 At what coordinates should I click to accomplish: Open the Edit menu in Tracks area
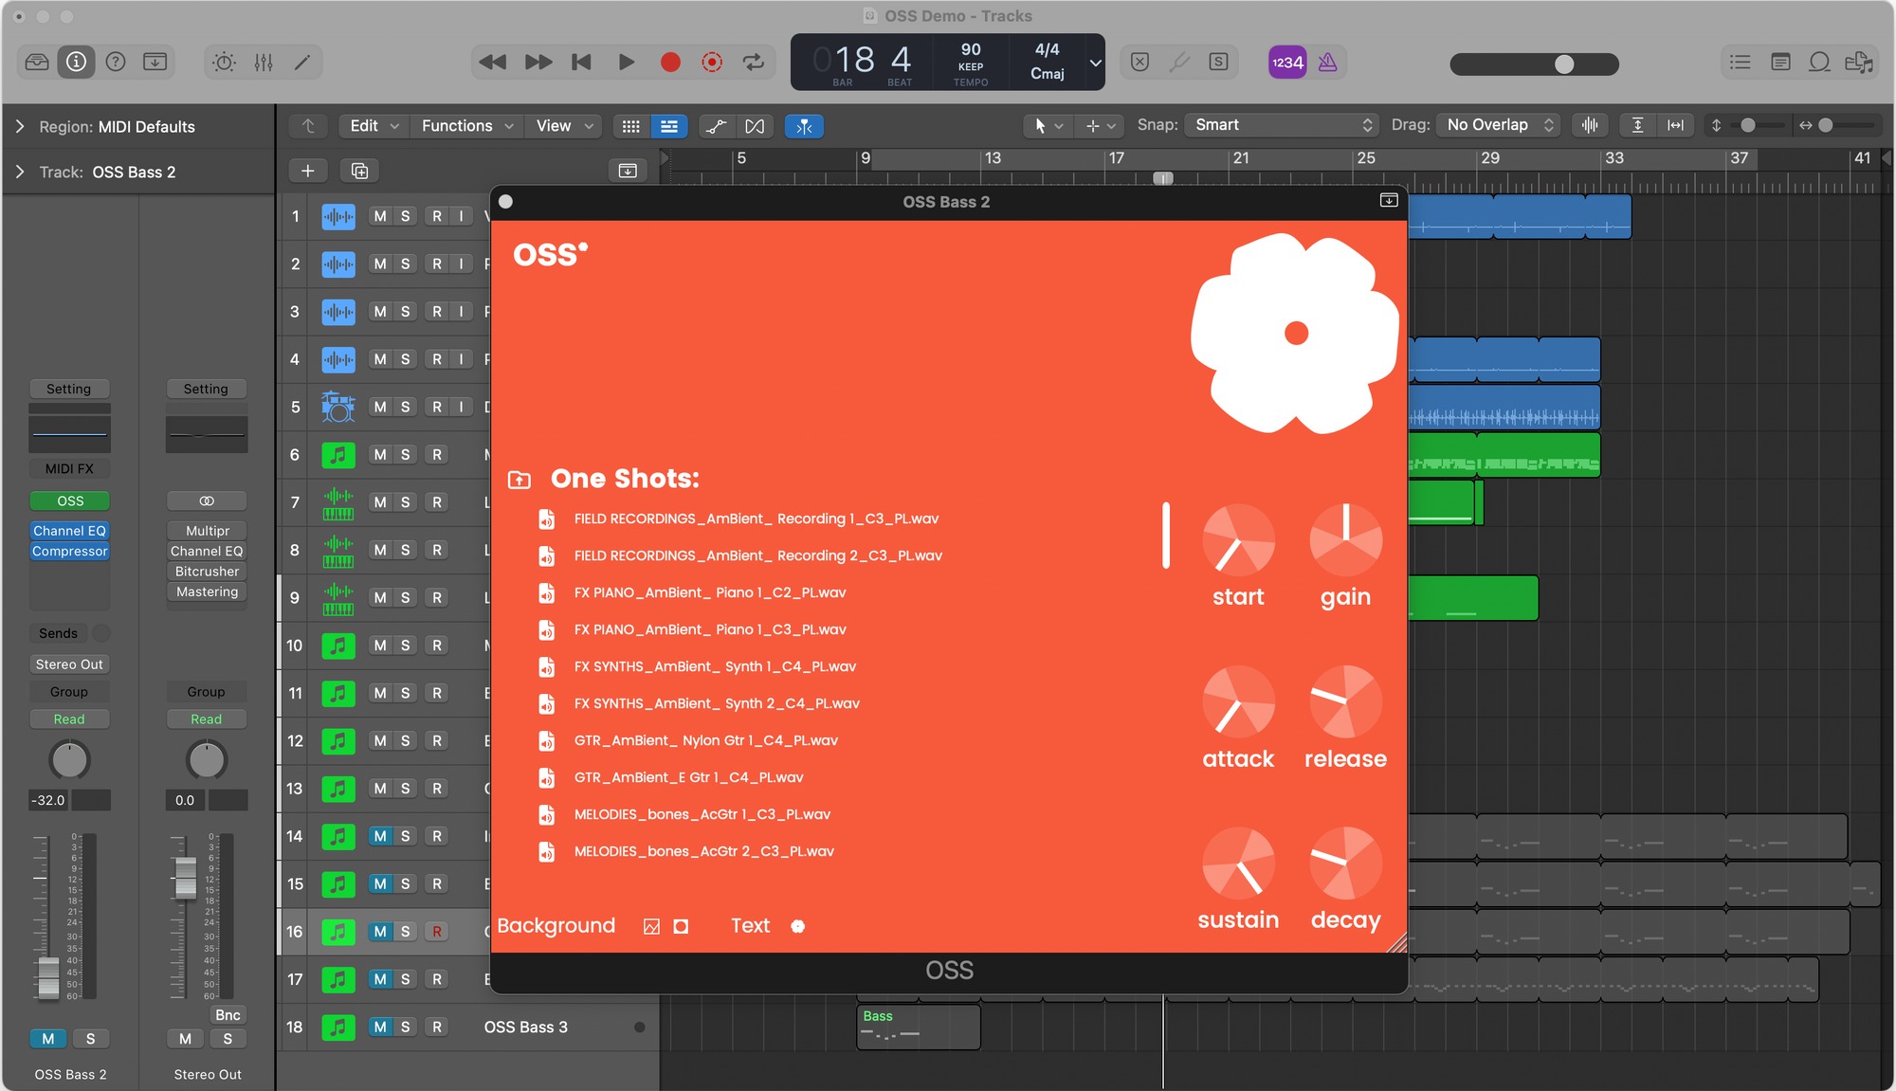[374, 126]
